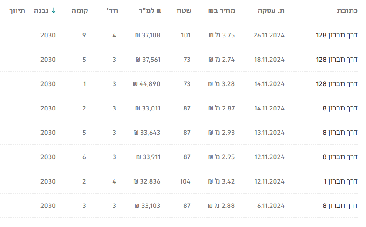The image size is (366, 227).
Task: Click the תיווך column header
Action: click(17, 10)
